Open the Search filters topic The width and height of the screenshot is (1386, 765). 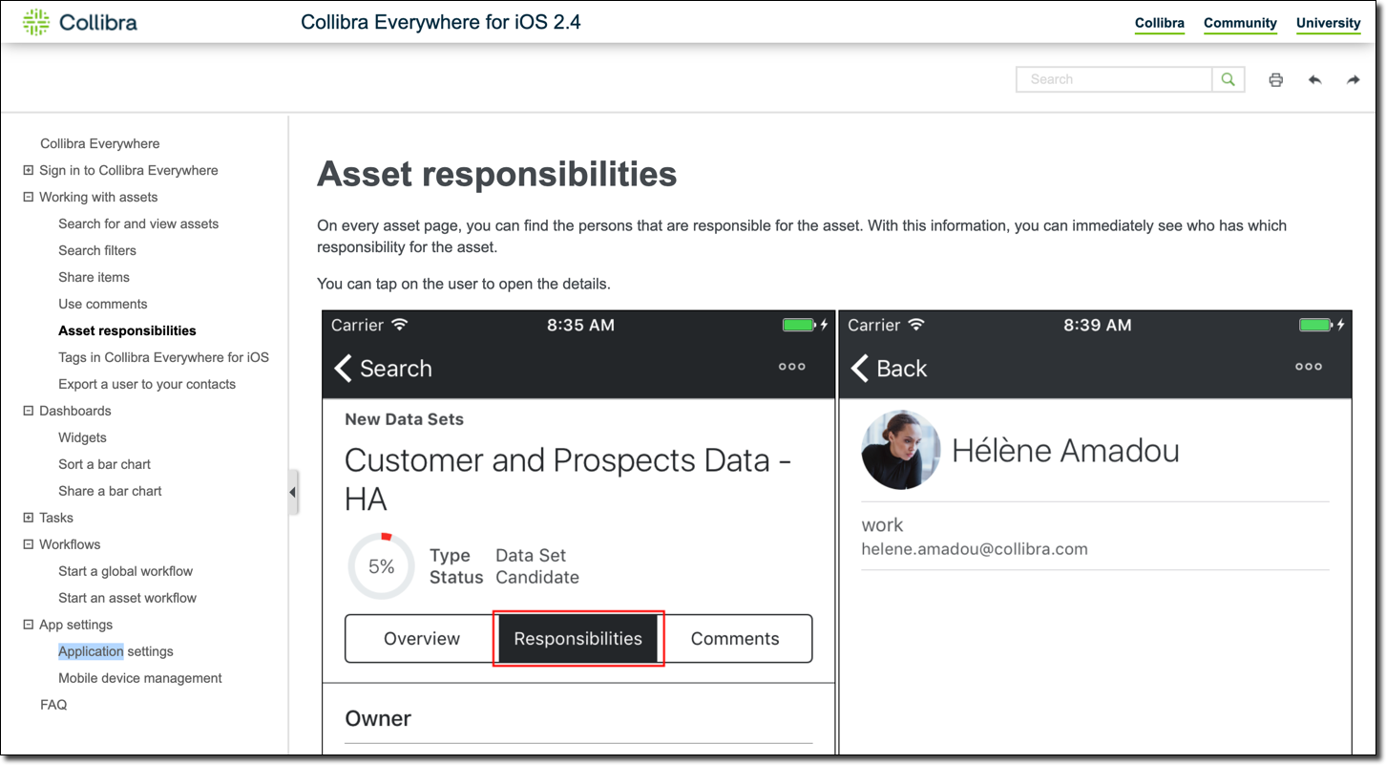click(97, 251)
